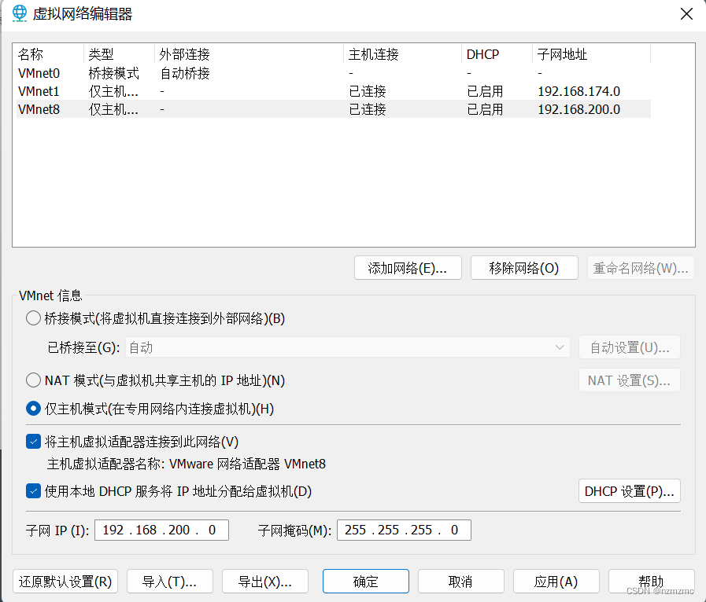The image size is (706, 602).
Task: Click the 帮助 button
Action: tap(651, 582)
